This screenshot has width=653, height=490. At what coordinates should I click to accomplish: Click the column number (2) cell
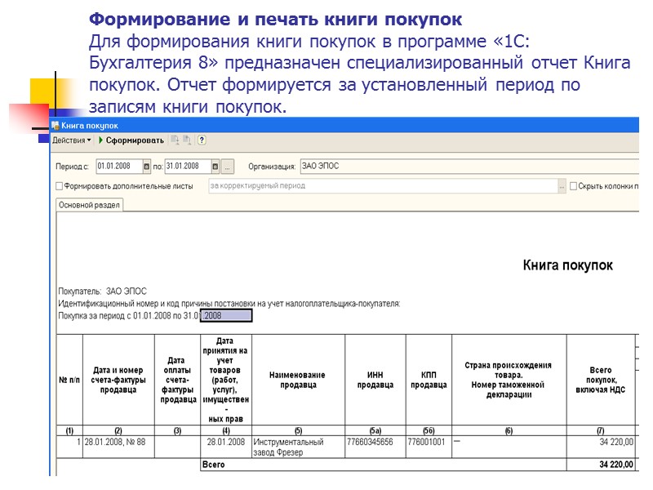[118, 430]
